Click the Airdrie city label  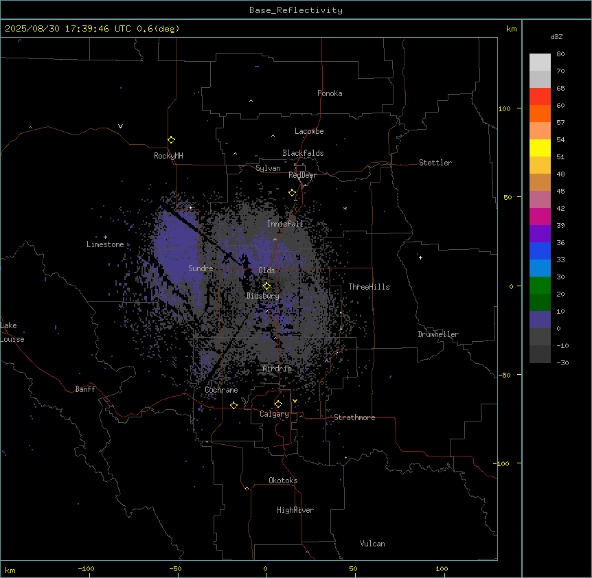click(x=277, y=369)
